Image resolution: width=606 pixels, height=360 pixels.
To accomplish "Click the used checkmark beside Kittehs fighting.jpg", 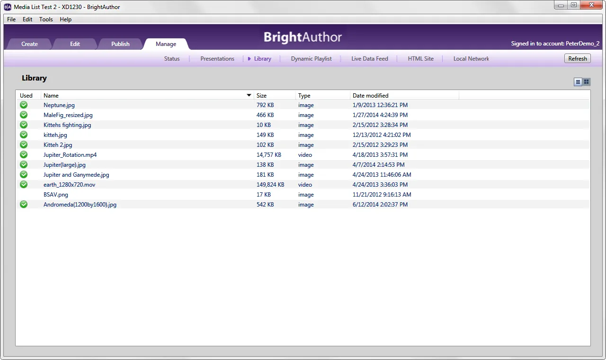I will point(24,125).
